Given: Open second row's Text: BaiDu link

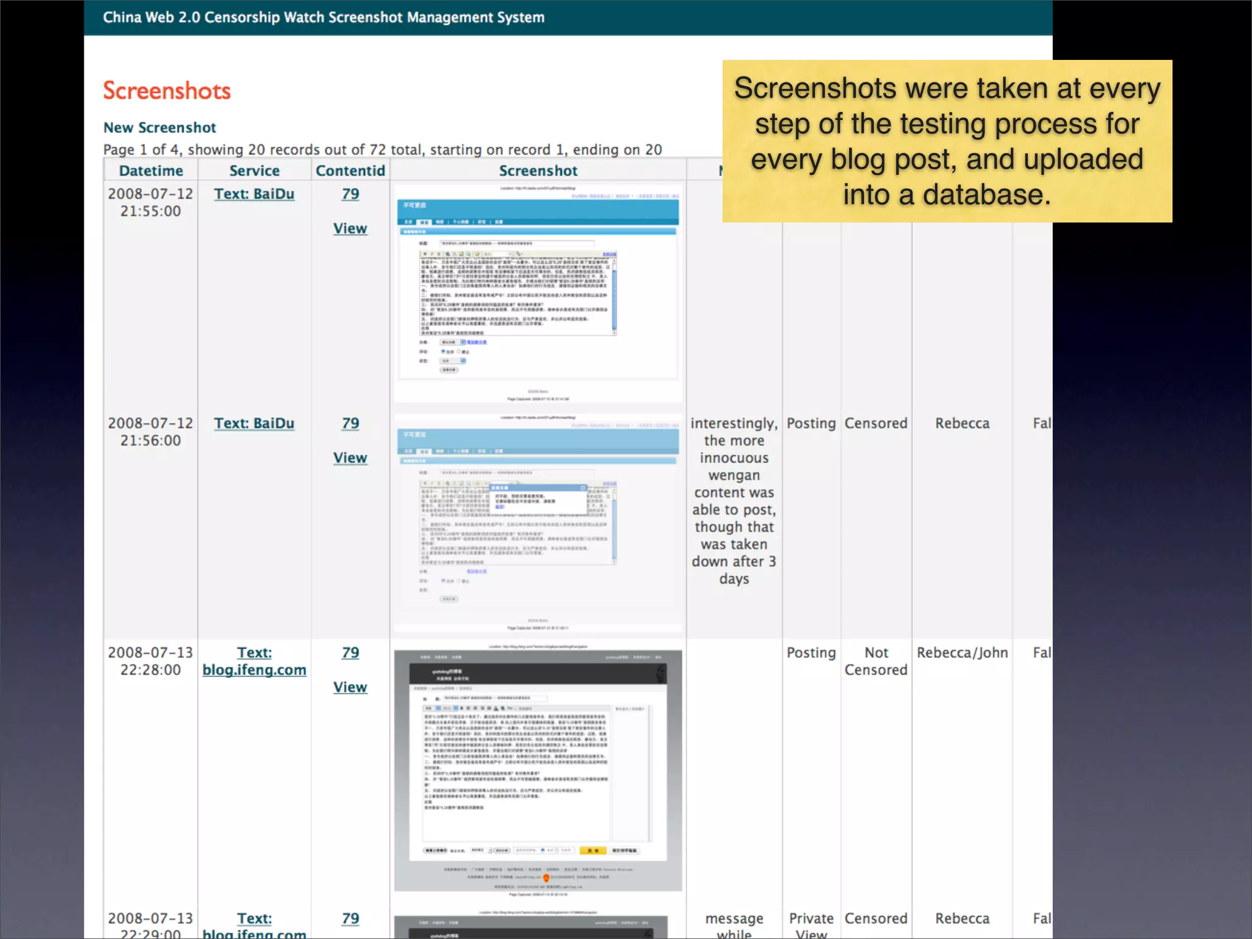Looking at the screenshot, I should tap(254, 424).
